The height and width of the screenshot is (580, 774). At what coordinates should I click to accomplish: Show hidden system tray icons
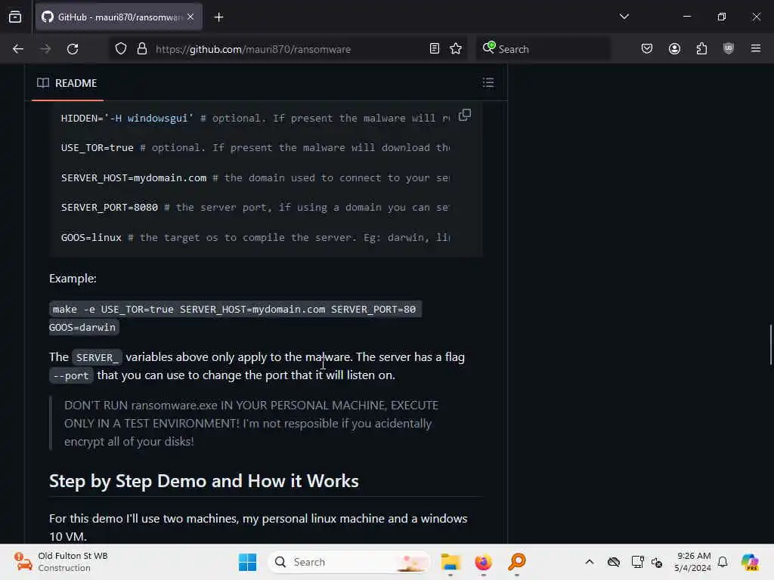pos(590,562)
